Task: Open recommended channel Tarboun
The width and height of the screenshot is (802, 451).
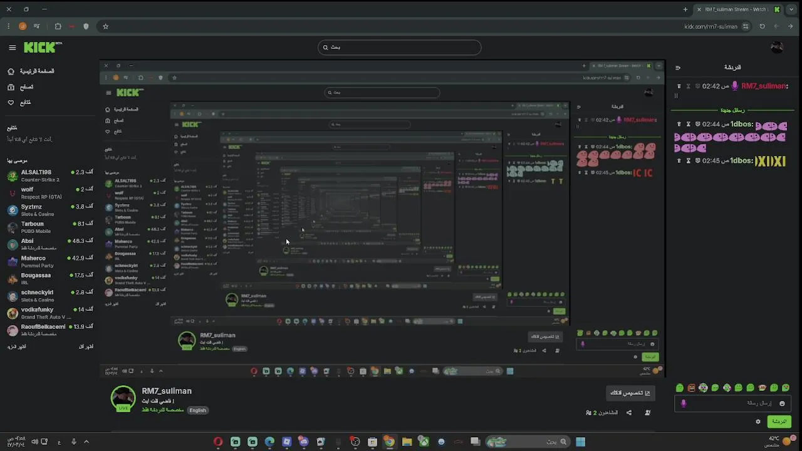Action: point(50,227)
